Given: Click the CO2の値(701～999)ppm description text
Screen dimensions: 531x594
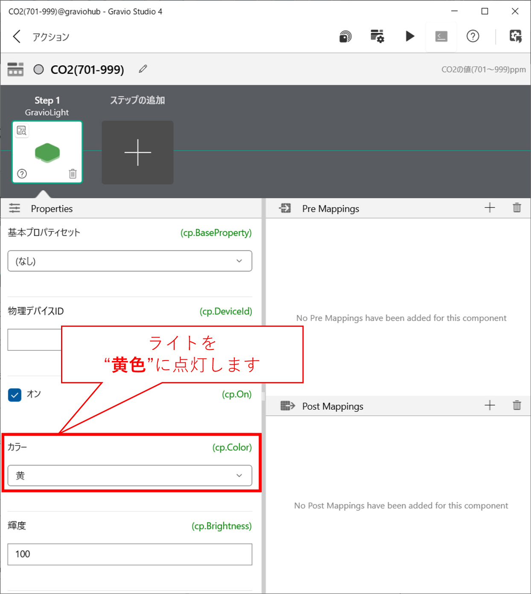Looking at the screenshot, I should pyautogui.click(x=484, y=70).
